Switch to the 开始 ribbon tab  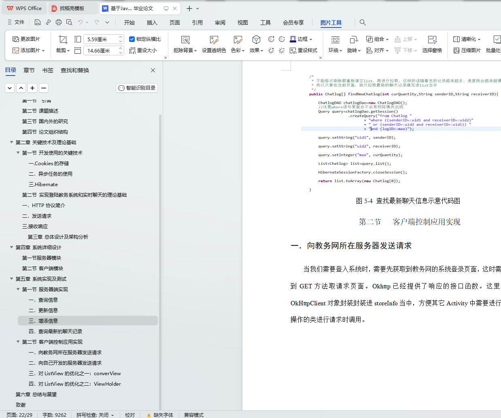tap(129, 23)
